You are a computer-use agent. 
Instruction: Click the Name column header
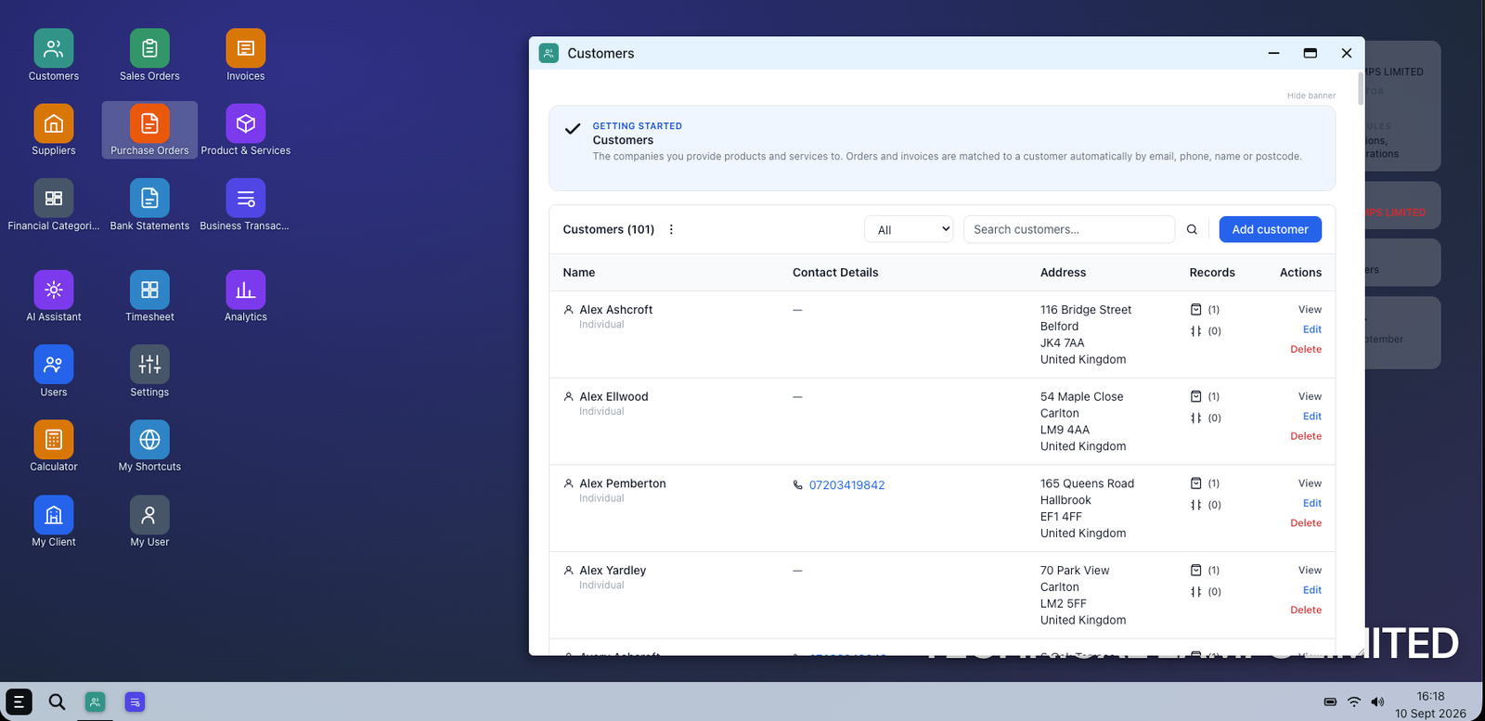pyautogui.click(x=578, y=272)
